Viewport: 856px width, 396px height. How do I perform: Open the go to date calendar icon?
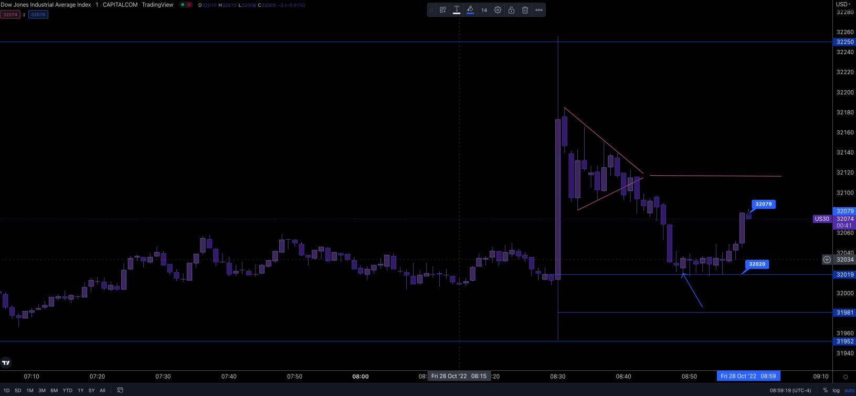coord(120,390)
